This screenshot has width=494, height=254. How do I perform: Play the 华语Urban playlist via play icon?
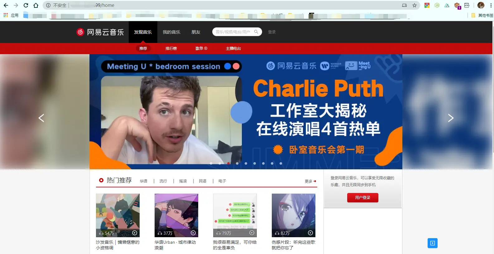(x=193, y=233)
